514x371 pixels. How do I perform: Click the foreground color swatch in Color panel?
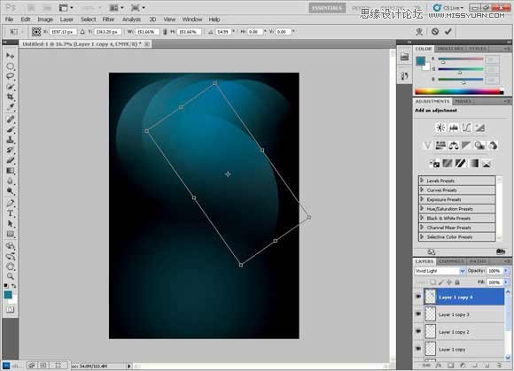(x=421, y=60)
